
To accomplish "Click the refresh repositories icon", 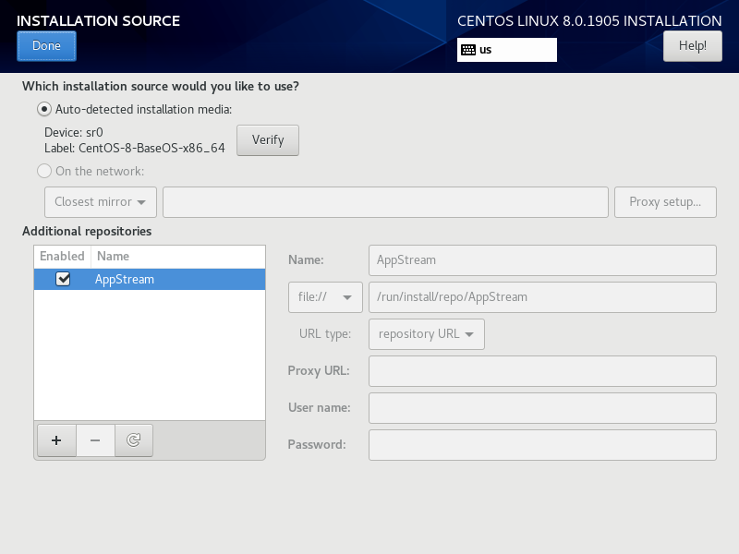I will tap(134, 440).
